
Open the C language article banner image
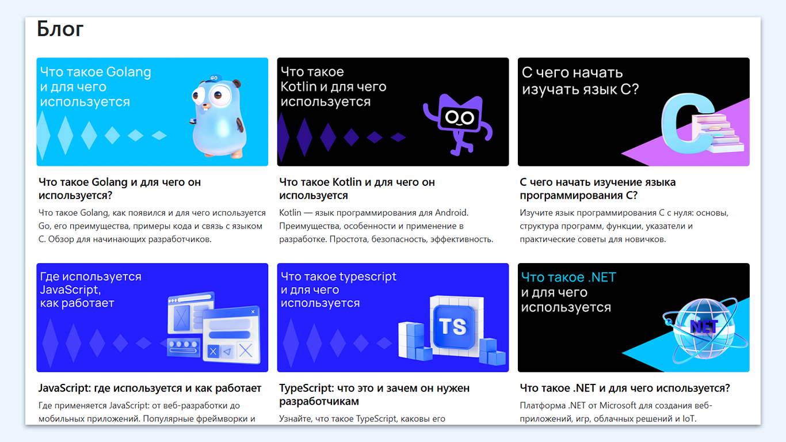(x=634, y=112)
